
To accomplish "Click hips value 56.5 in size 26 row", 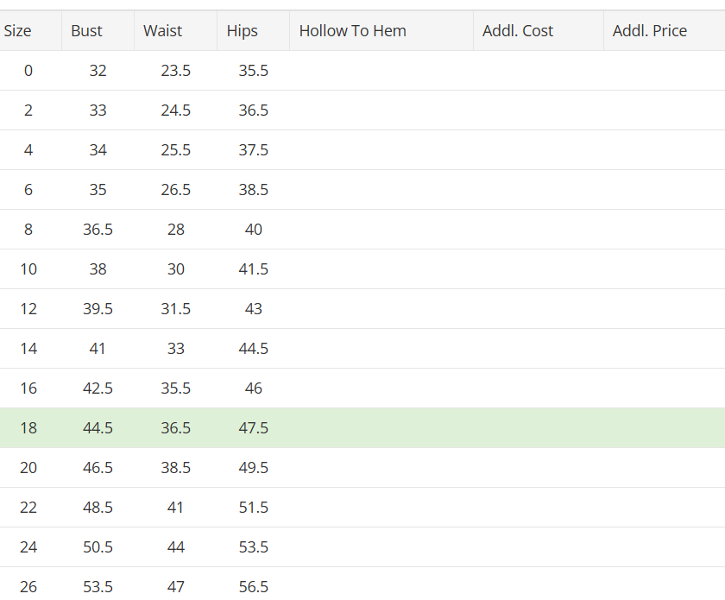I will pyautogui.click(x=253, y=587).
